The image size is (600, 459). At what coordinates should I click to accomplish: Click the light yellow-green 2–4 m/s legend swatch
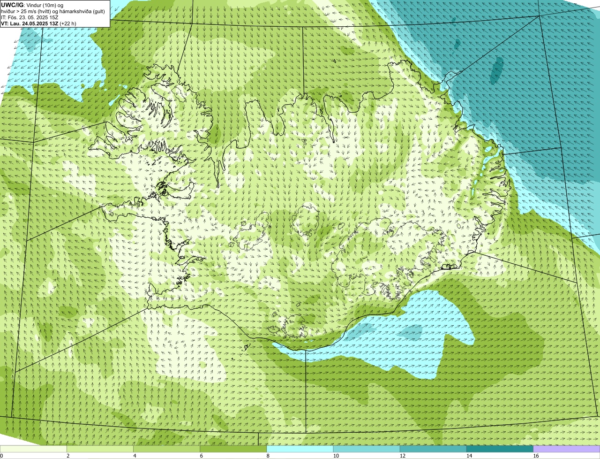(x=100, y=449)
